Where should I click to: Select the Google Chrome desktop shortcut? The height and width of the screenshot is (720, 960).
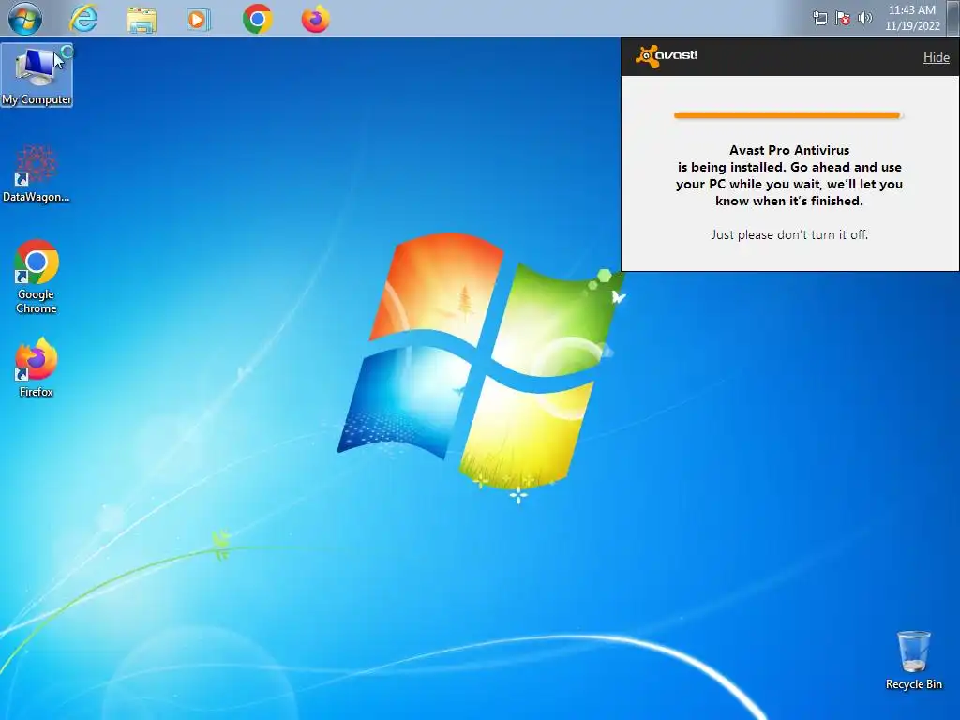(37, 277)
